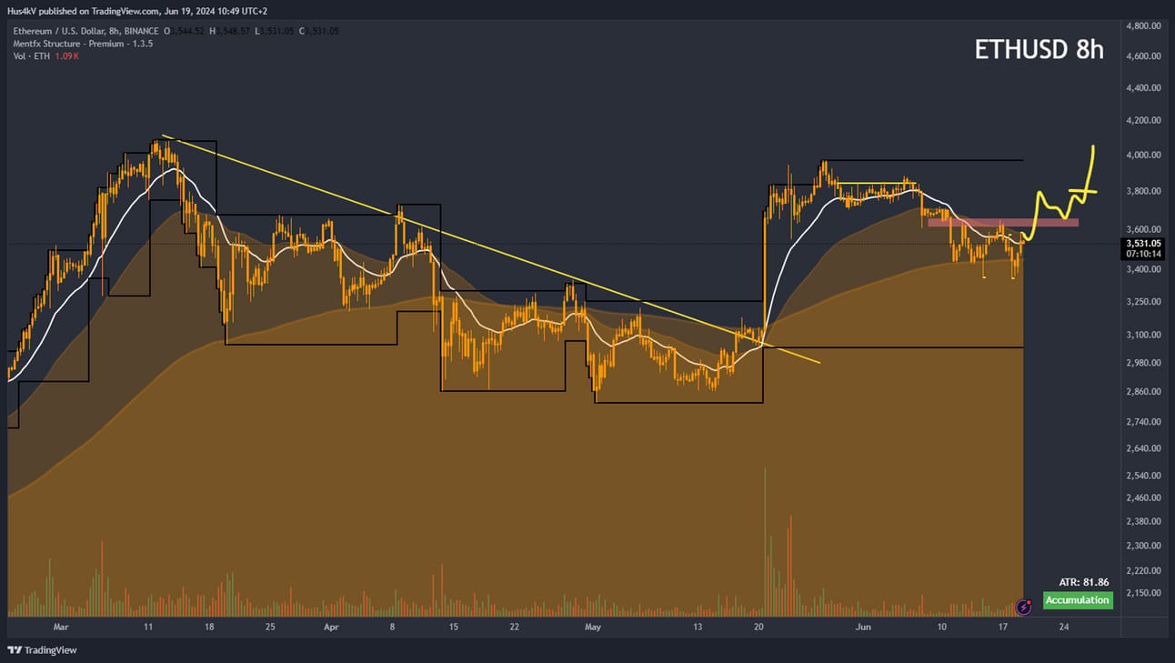This screenshot has width=1175, height=663.
Task: Click the Mar label on time axis
Action: (x=61, y=627)
